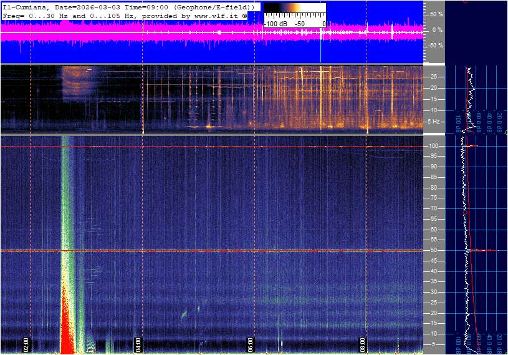Click the 50 % amplitude scale label
The image size is (508, 355).
click(x=435, y=14)
